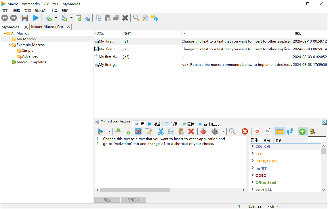This screenshot has height=209, width=328.
Task: Open search with main toolbar magnifier
Action: (136, 18)
